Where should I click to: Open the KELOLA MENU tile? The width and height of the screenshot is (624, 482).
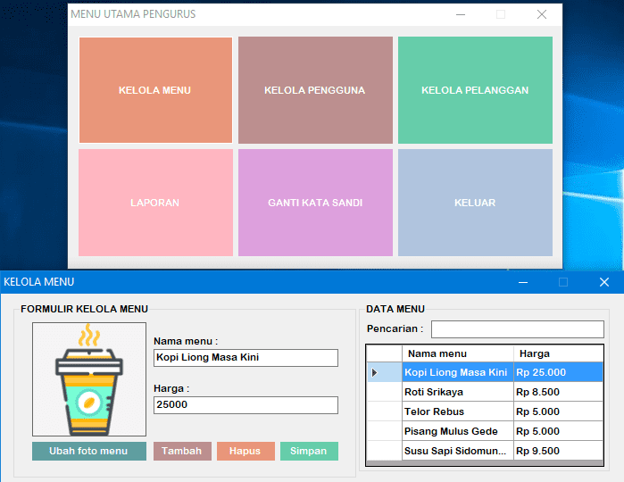[154, 90]
